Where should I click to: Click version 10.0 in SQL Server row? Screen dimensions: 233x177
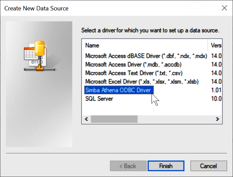point(216,99)
